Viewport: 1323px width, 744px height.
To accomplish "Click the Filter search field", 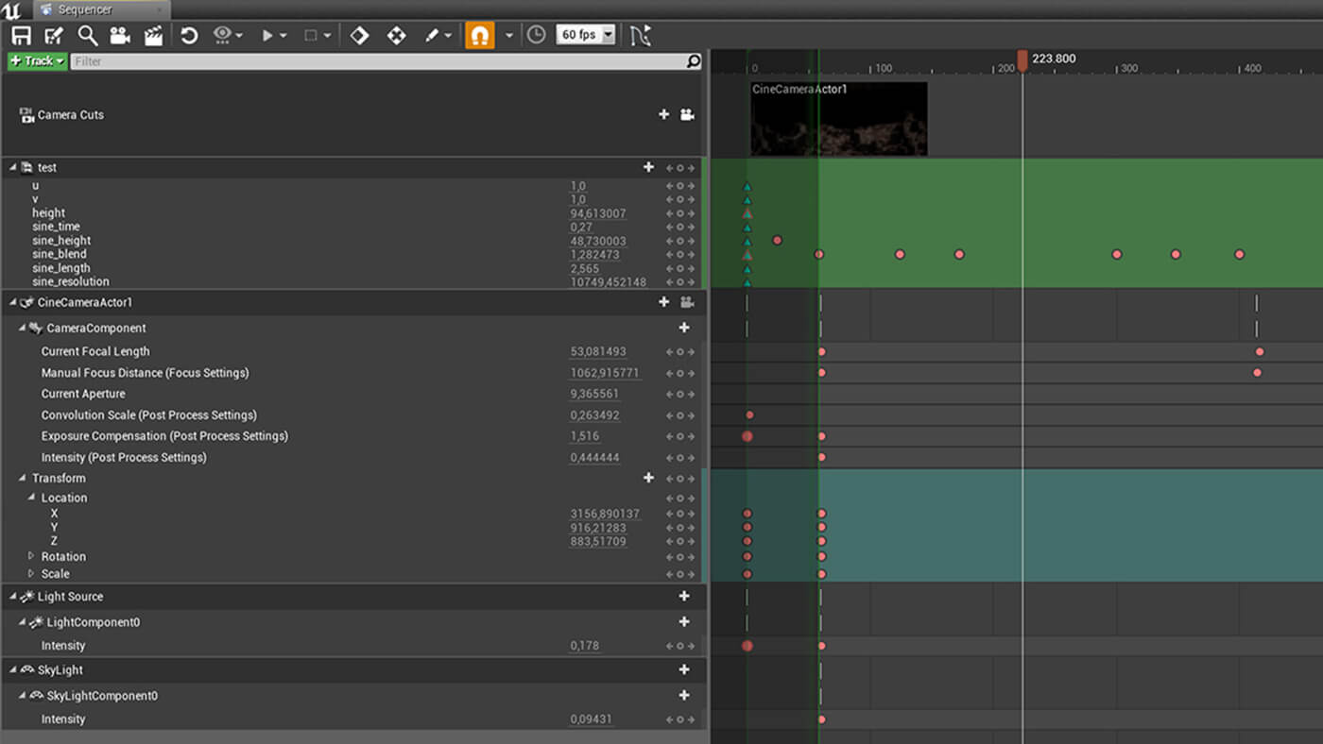I will pos(378,61).
